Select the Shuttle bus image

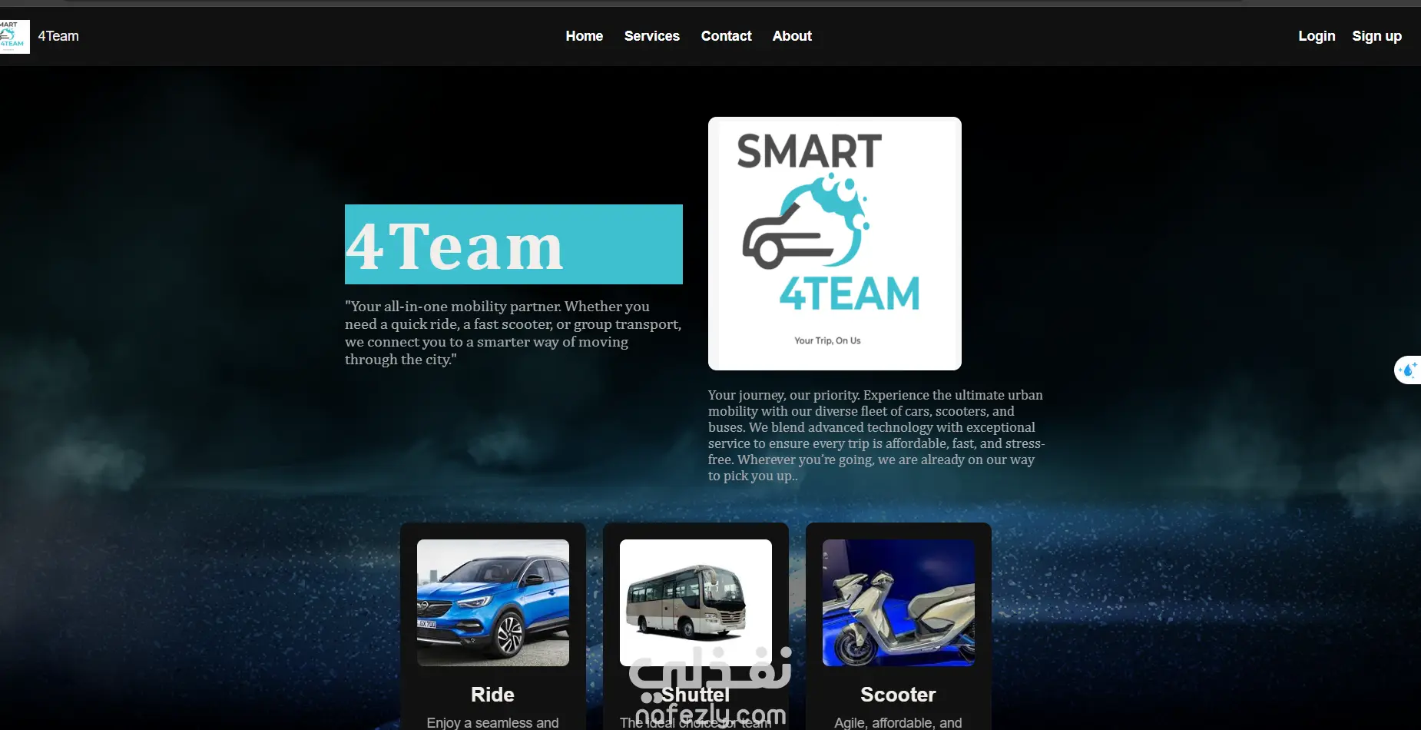tap(696, 602)
